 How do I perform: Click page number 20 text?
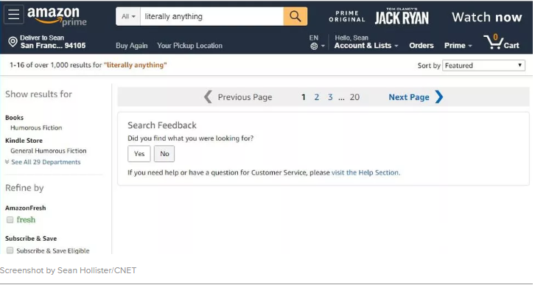tap(354, 97)
